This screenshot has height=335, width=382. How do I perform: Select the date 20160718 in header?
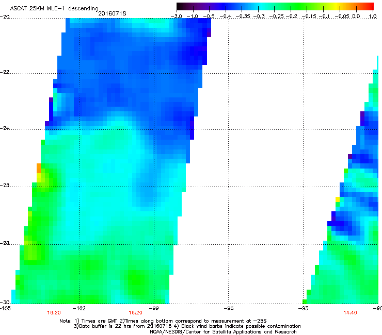click(x=112, y=13)
